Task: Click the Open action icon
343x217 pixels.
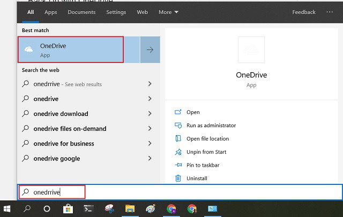Action: (178, 112)
